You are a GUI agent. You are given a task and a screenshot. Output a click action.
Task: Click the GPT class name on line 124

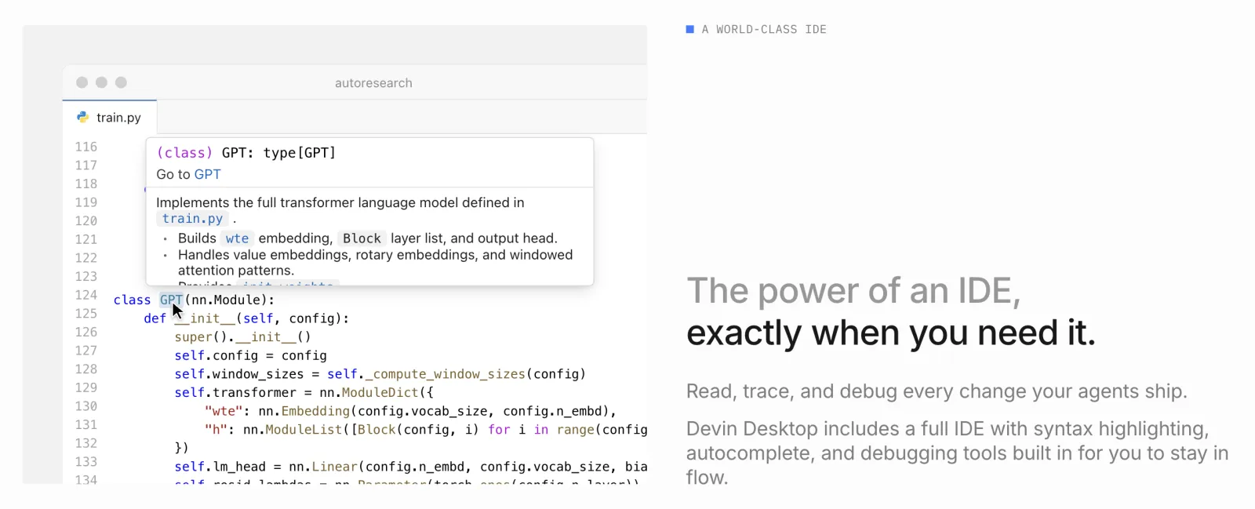pyautogui.click(x=171, y=300)
